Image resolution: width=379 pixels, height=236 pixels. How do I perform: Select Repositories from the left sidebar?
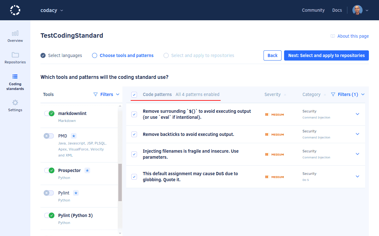[x=15, y=58]
